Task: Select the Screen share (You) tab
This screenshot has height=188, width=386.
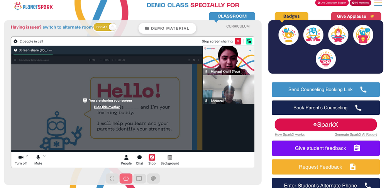Action: 33,50
